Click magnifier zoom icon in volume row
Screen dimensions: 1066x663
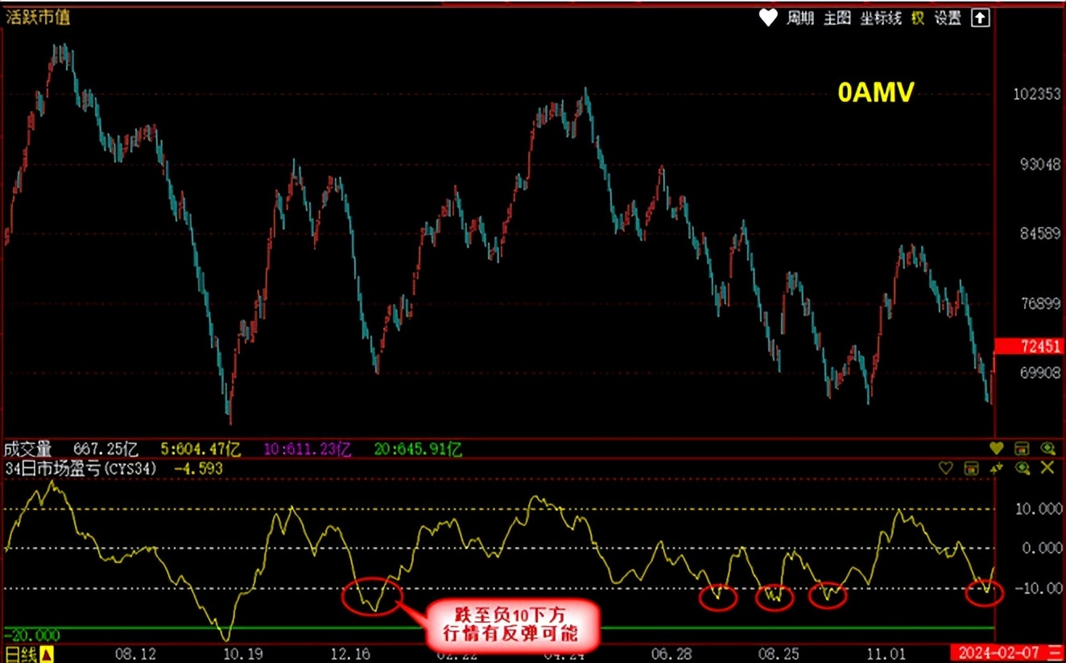tap(1047, 448)
